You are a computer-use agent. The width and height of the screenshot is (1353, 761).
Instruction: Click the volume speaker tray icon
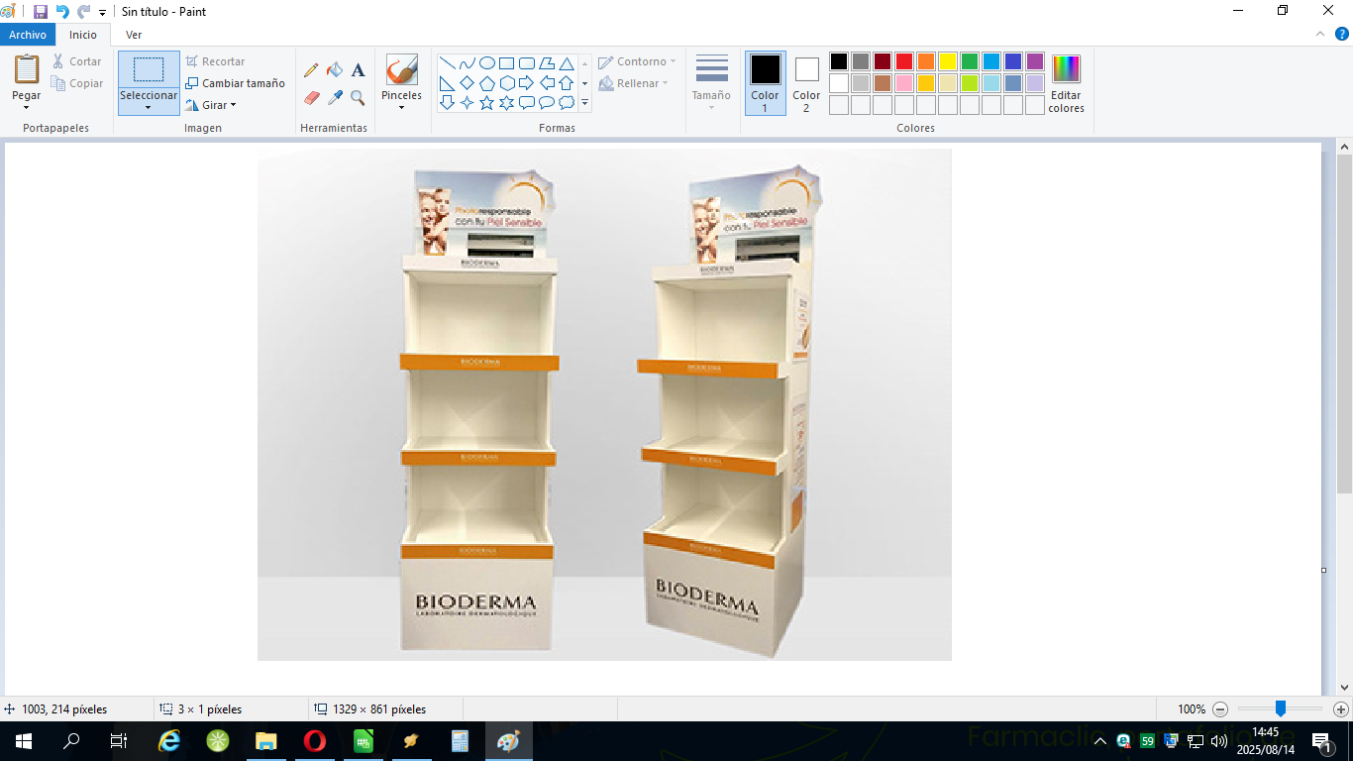pos(1218,741)
